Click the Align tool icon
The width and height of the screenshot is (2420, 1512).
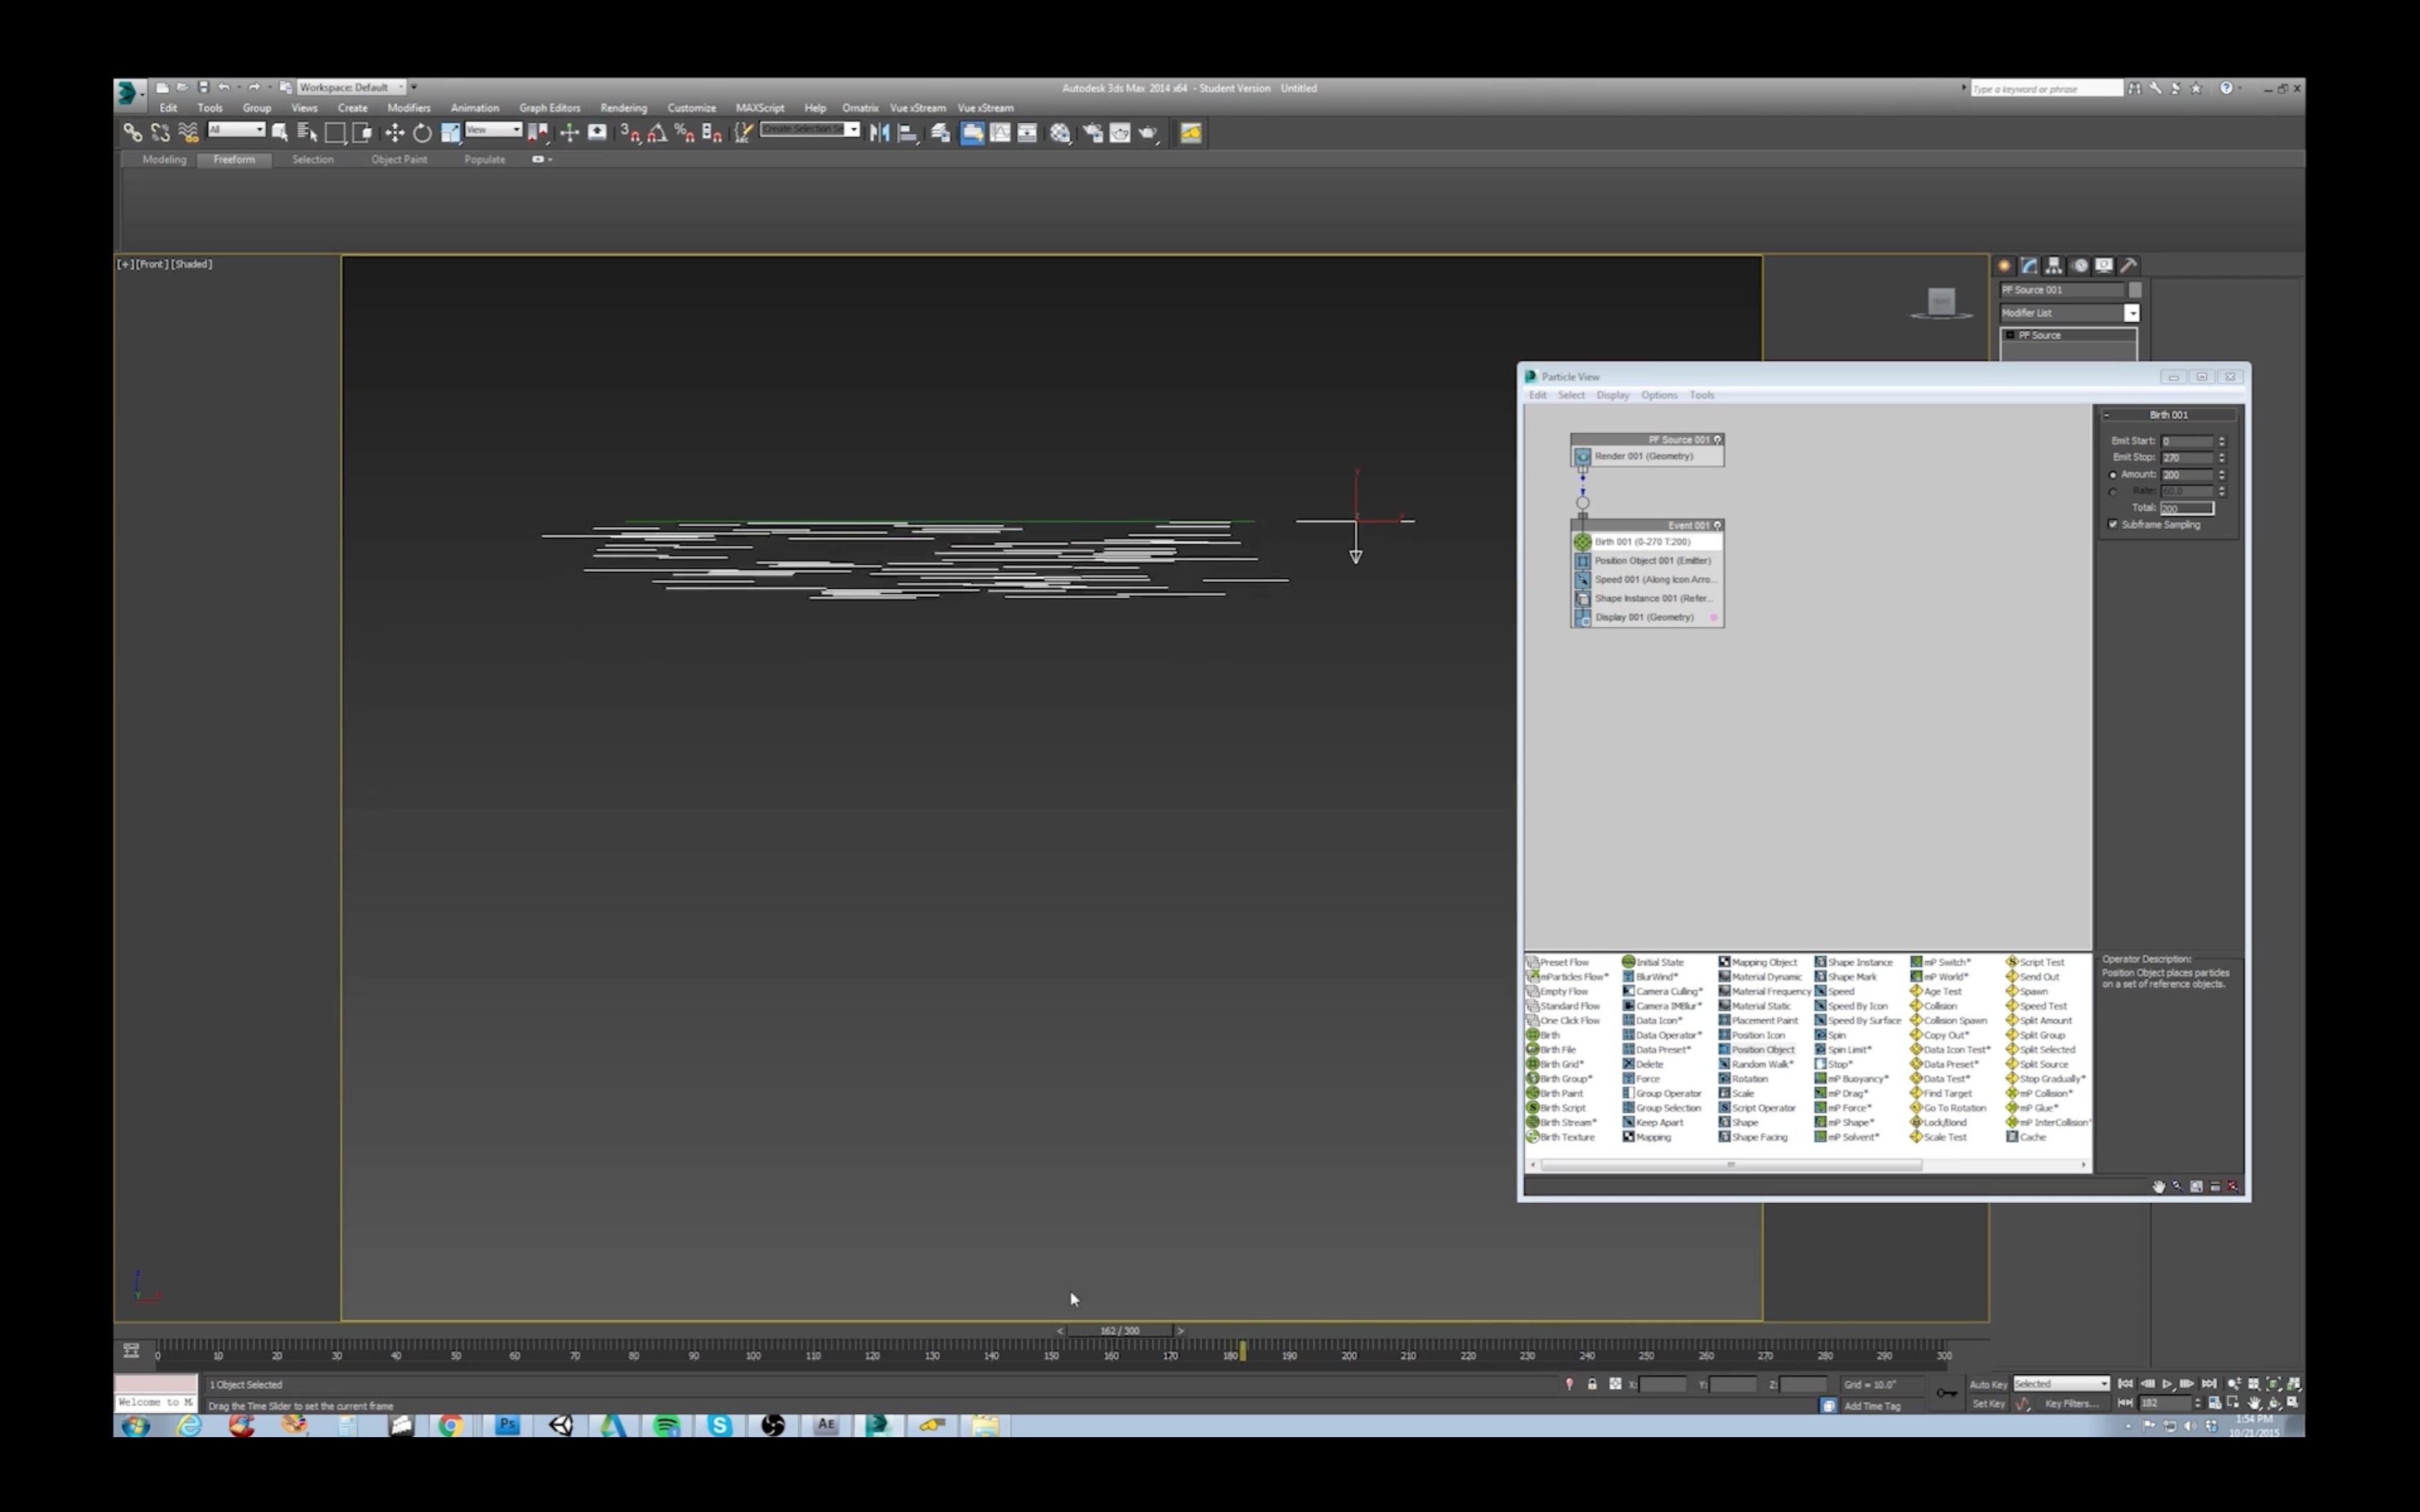coord(908,132)
